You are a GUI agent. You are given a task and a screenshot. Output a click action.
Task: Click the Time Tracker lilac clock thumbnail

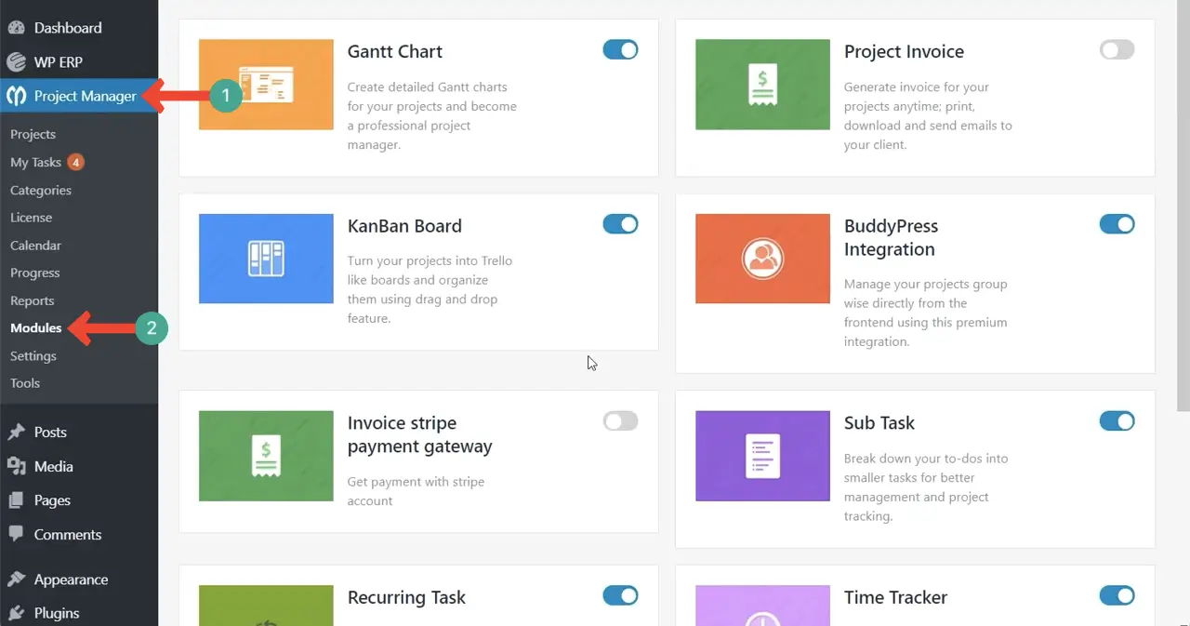pyautogui.click(x=762, y=606)
